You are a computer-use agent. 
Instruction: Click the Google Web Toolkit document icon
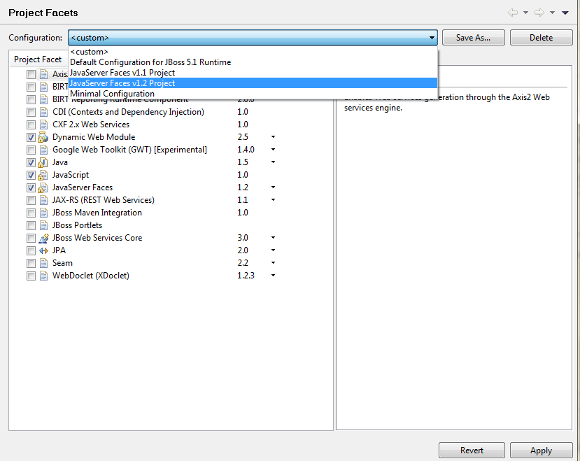point(43,150)
